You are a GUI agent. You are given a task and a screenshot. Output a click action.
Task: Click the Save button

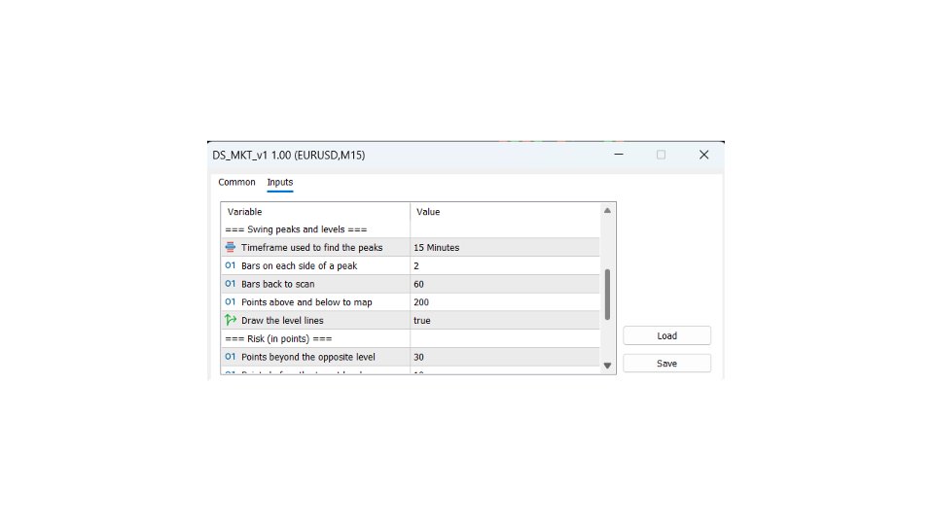click(666, 363)
